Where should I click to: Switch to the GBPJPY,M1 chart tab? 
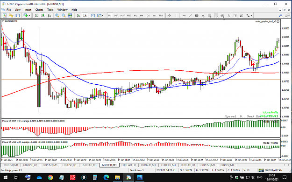click(x=227, y=165)
